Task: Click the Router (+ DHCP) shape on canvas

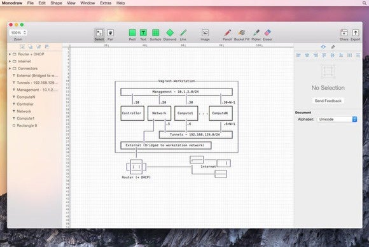Action: tap(136, 167)
